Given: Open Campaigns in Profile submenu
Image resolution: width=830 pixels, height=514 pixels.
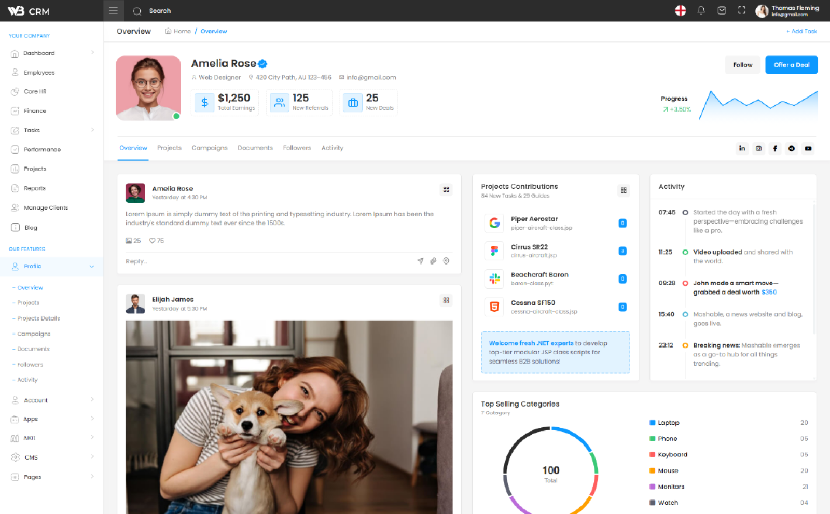Looking at the screenshot, I should (x=34, y=334).
